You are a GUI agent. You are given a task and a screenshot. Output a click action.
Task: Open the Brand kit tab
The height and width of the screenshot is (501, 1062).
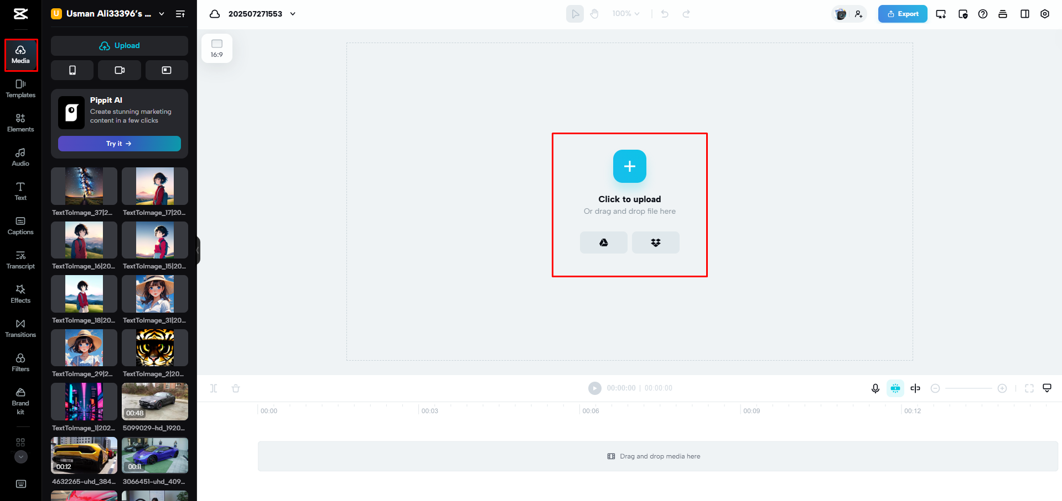pyautogui.click(x=20, y=402)
